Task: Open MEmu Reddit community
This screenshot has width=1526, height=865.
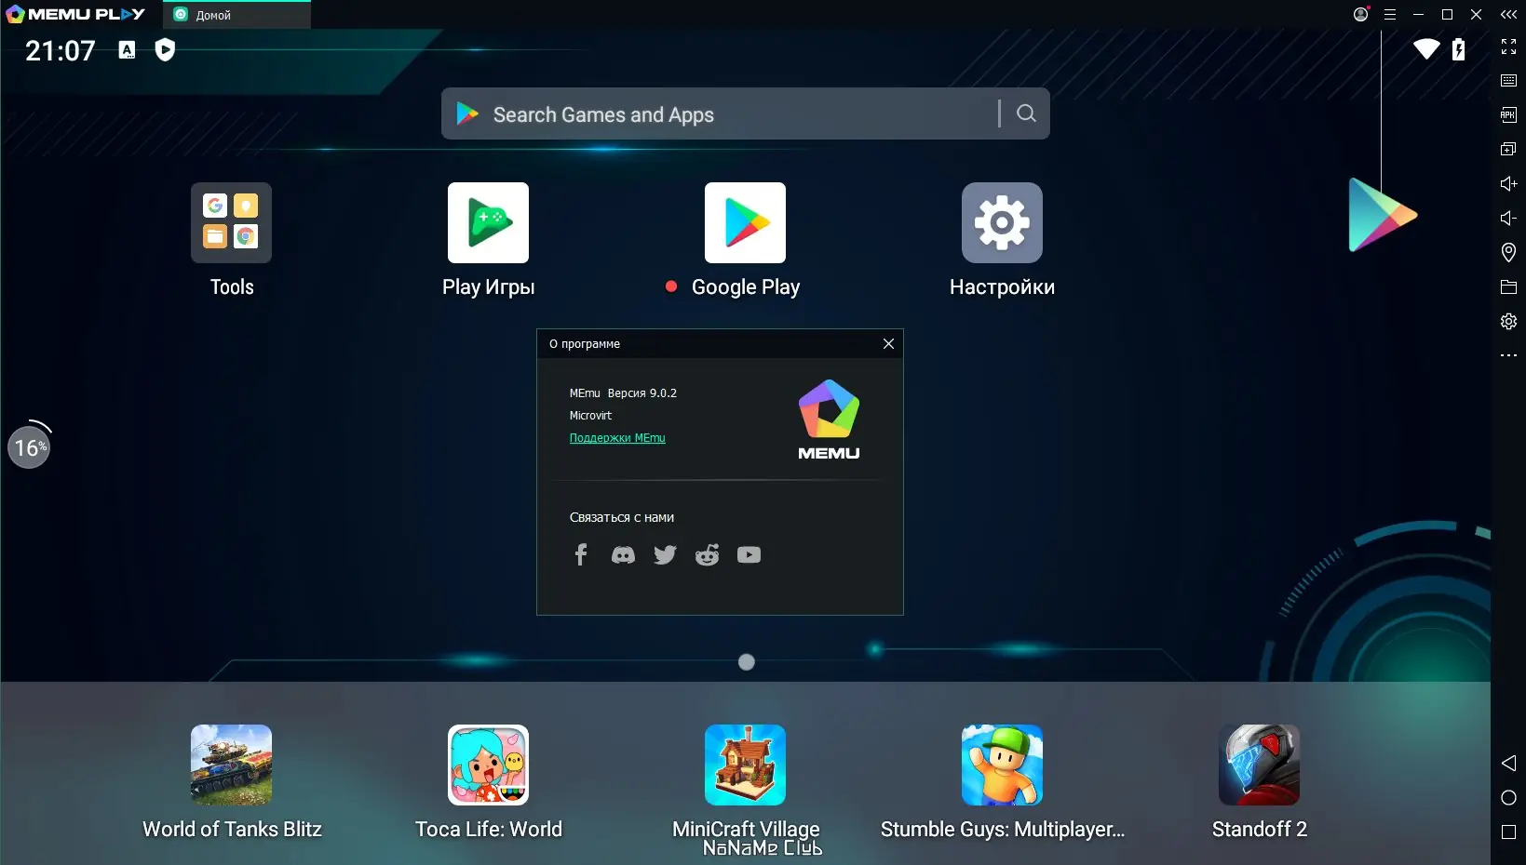Action: [708, 555]
